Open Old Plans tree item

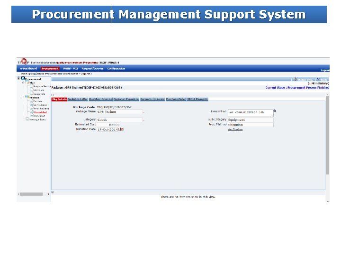tap(39, 90)
